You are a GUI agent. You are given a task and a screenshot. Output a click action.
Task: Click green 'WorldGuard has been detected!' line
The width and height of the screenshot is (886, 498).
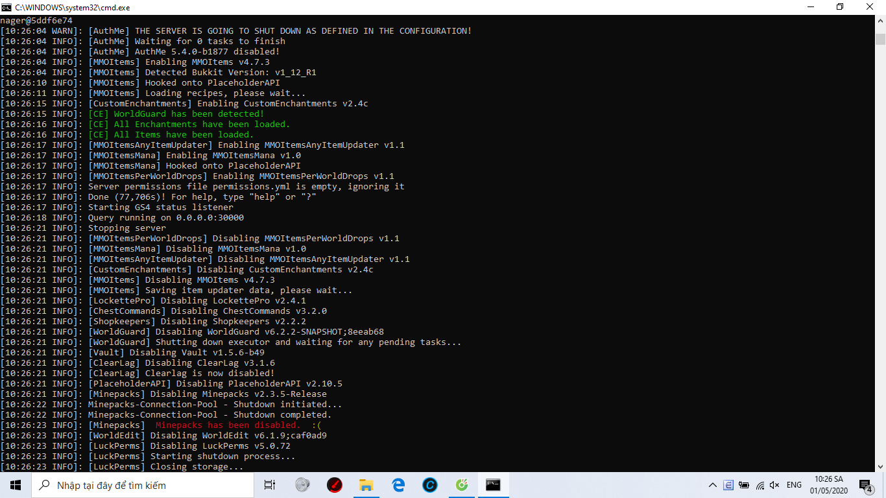132,114
